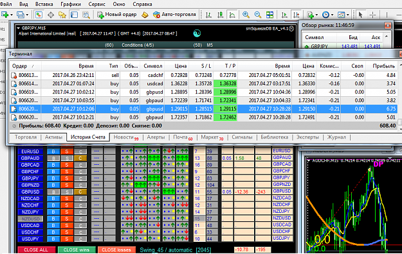This screenshot has height=254, width=402.
Task: Switch to the Новости terminal tab
Action: [x=125, y=137]
